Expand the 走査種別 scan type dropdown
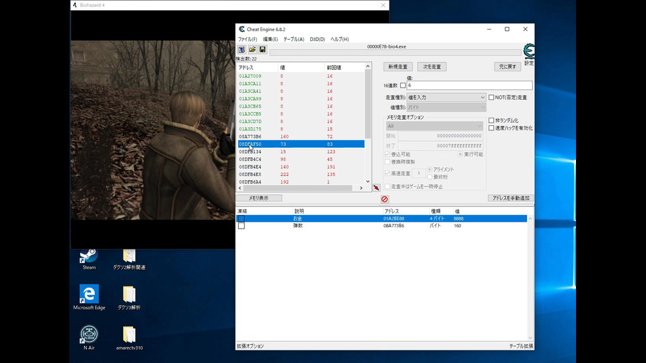The height and width of the screenshot is (363, 646). click(x=445, y=97)
